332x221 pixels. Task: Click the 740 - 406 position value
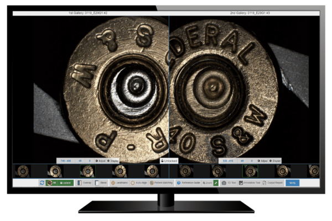pyautogui.click(x=66, y=161)
